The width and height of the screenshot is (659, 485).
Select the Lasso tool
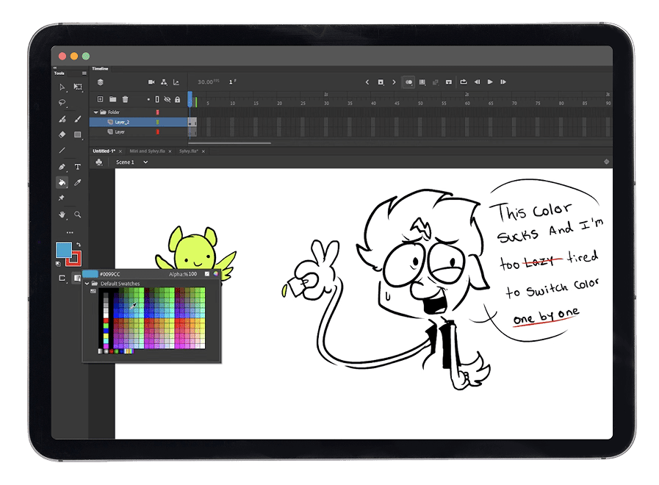(62, 103)
